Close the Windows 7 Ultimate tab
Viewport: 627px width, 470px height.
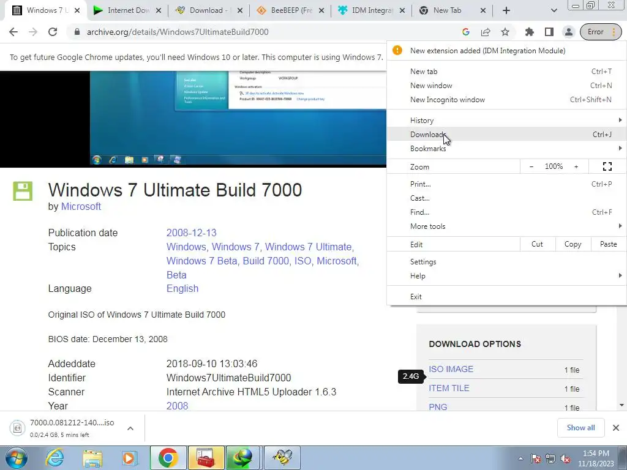(78, 10)
